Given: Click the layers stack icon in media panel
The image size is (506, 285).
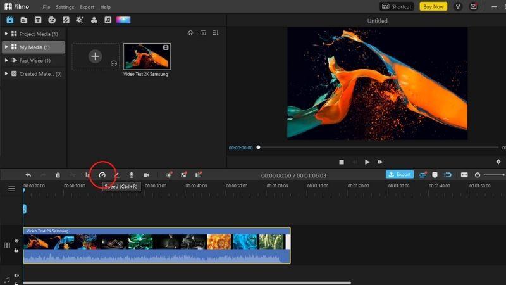Looking at the screenshot, I should pyautogui.click(x=190, y=33).
